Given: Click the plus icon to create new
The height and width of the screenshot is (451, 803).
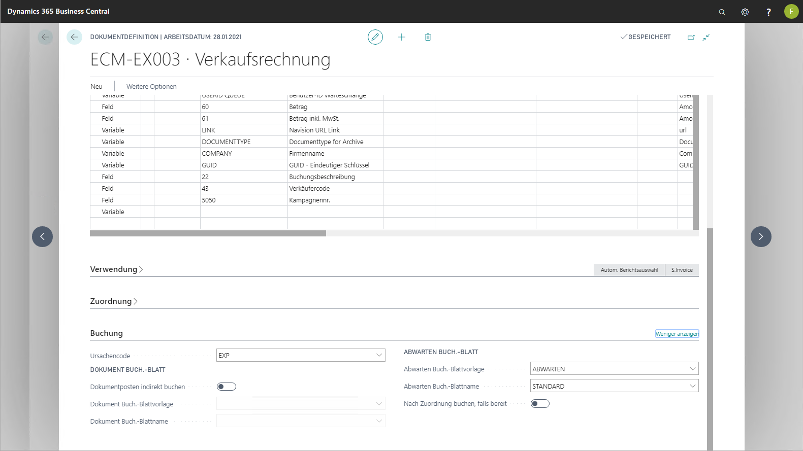Looking at the screenshot, I should pos(402,37).
